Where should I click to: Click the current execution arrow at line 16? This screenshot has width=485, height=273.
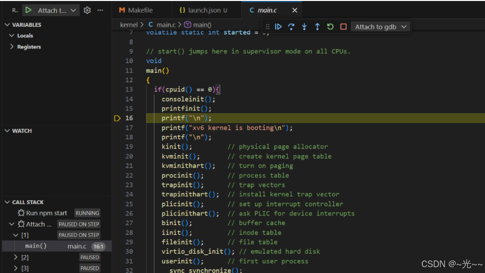click(x=117, y=118)
